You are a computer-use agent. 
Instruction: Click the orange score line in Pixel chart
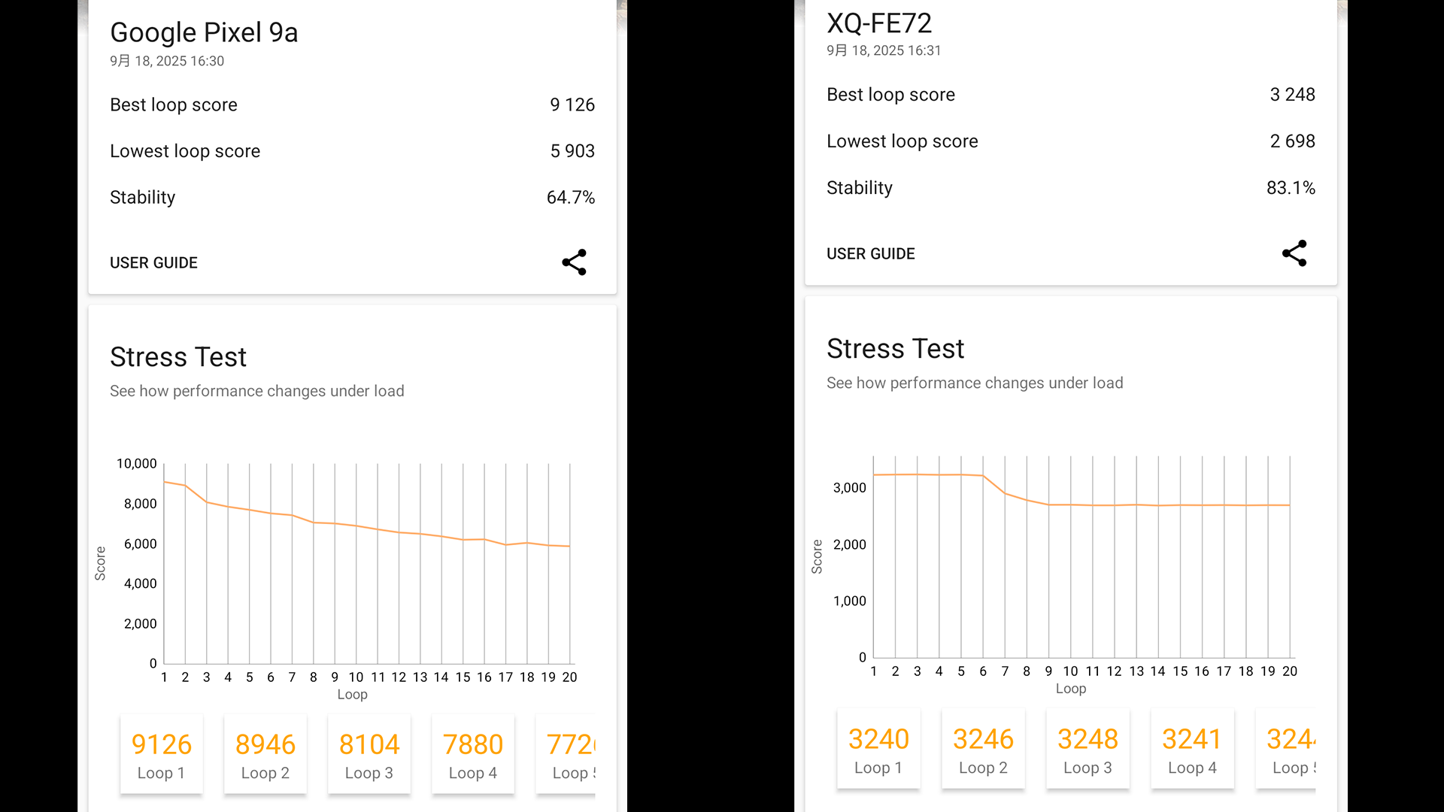pos(367,527)
